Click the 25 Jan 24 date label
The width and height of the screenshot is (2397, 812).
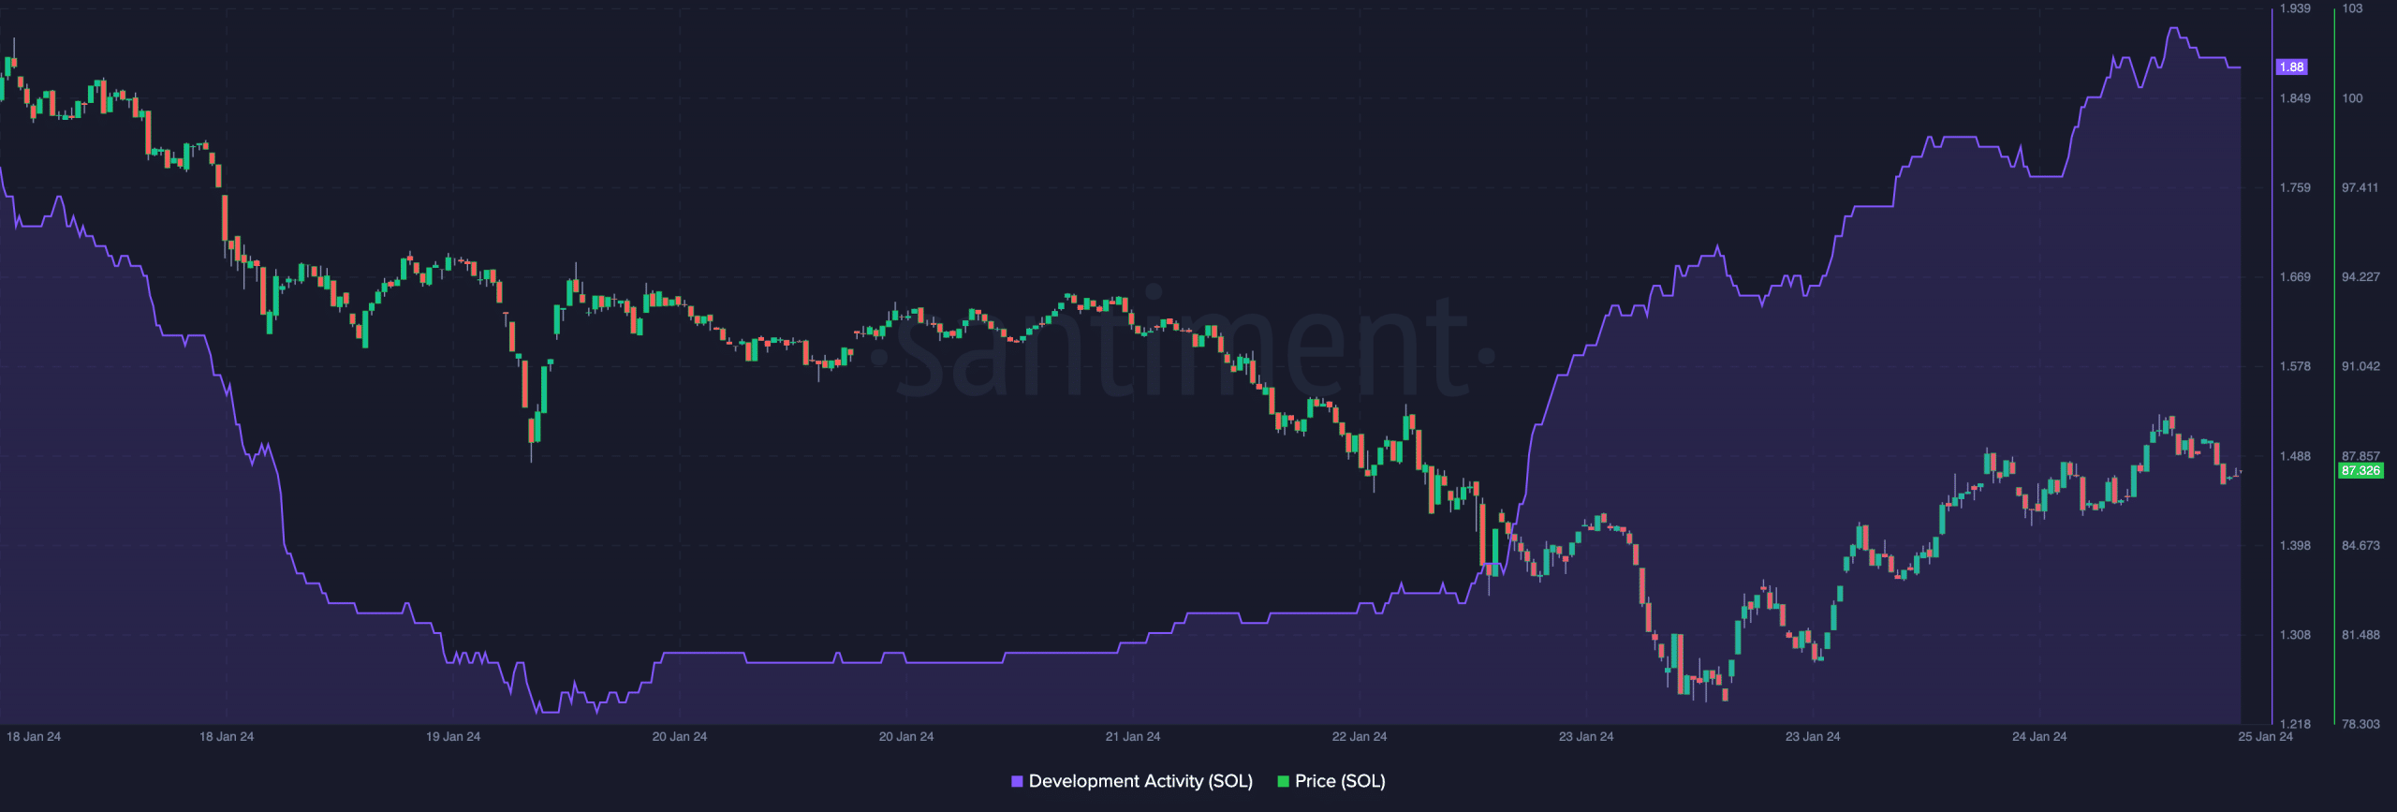tap(2266, 736)
